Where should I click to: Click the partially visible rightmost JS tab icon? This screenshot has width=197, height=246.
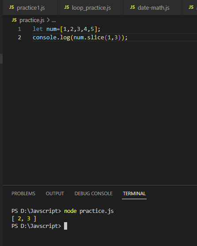[191, 7]
